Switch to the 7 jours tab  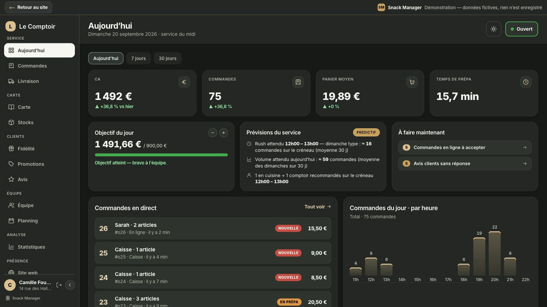coord(138,58)
